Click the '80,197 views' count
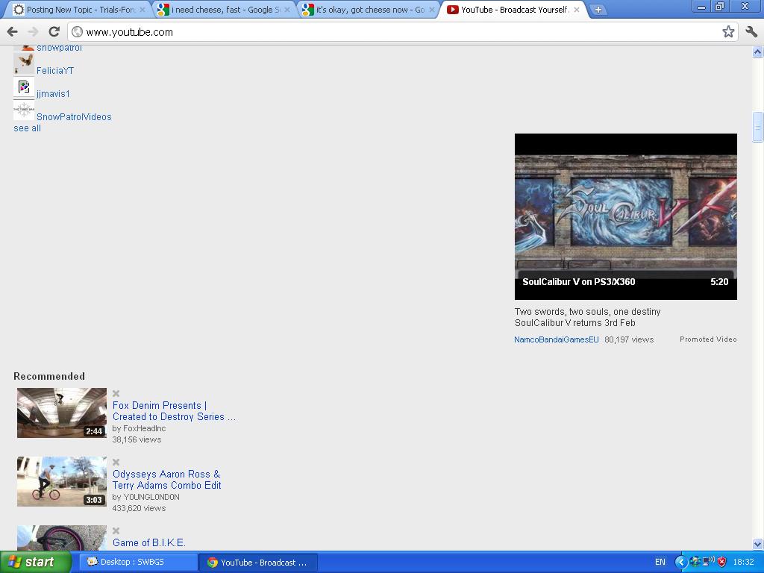 (x=629, y=339)
